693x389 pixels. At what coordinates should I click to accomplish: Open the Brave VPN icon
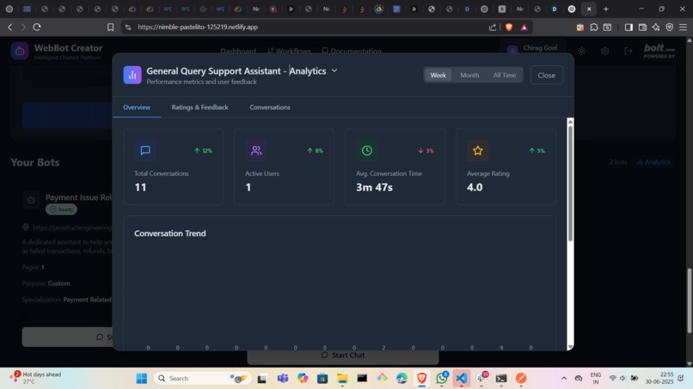click(670, 27)
